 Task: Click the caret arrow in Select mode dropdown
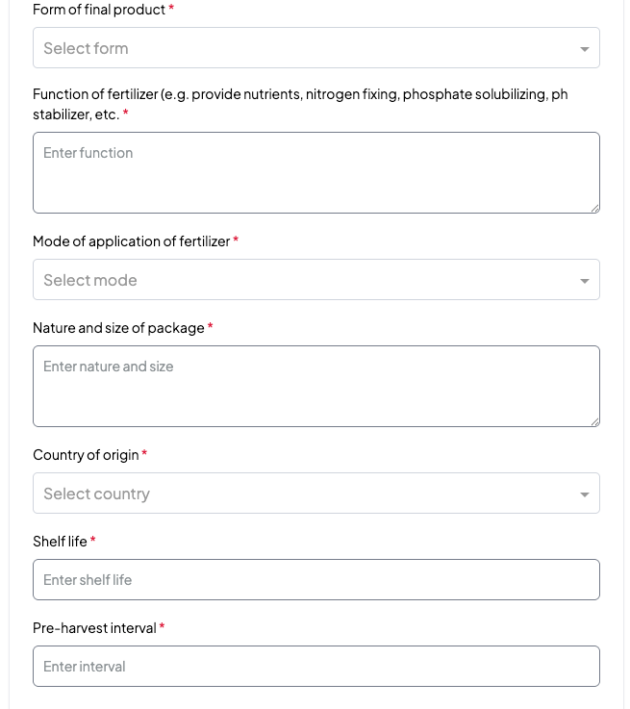585,281
